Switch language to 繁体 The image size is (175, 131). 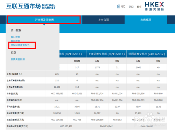click(x=139, y=7)
